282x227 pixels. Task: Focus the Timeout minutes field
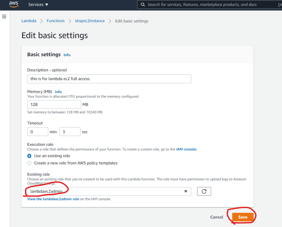38,132
